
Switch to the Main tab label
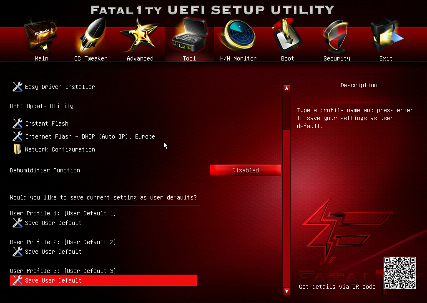(x=42, y=58)
